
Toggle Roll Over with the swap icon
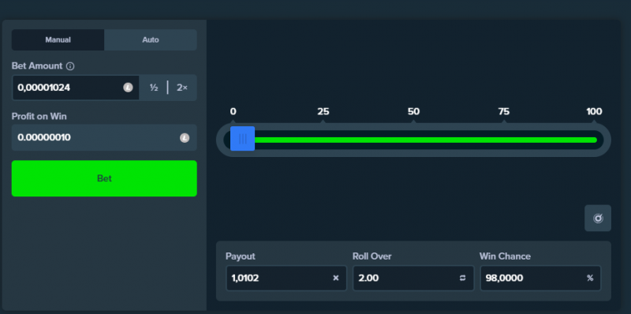[x=463, y=278]
